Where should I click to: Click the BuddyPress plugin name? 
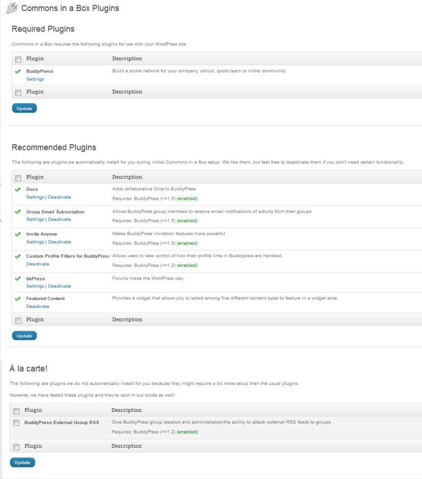[40, 71]
